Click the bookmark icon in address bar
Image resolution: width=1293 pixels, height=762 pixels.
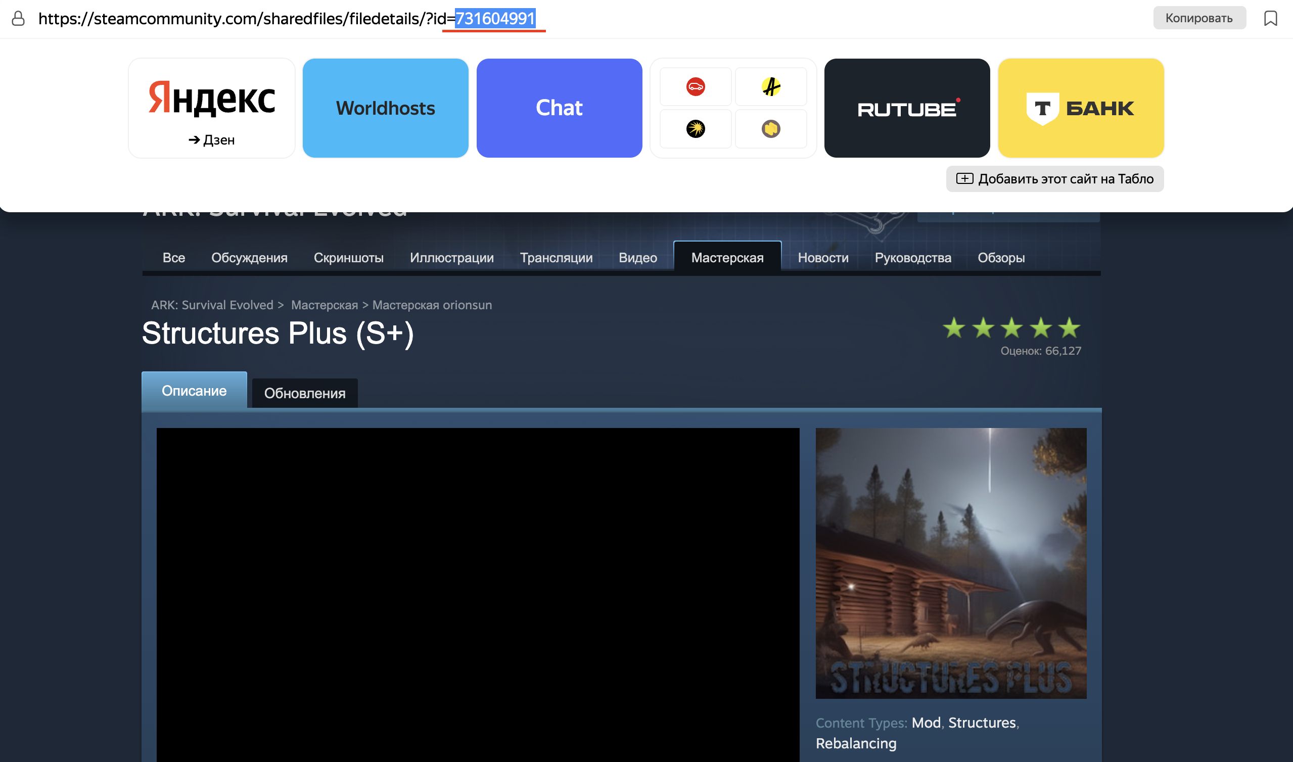(1270, 19)
